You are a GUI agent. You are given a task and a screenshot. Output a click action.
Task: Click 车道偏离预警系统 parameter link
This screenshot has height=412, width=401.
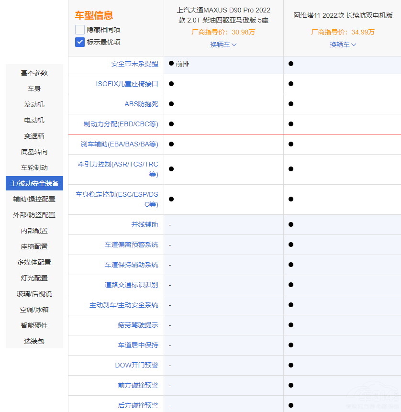point(131,245)
